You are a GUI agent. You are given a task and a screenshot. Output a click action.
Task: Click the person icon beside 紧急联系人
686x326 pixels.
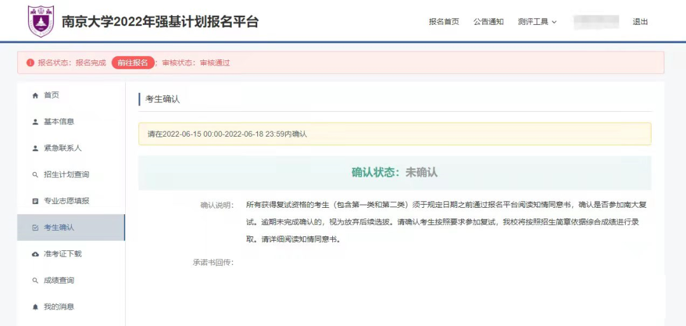point(36,149)
